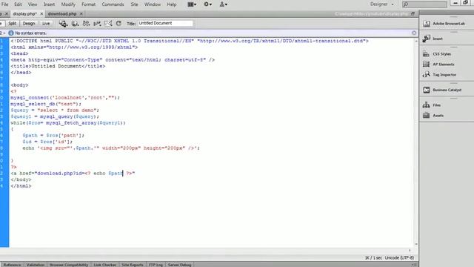The image size is (474, 267).
Task: Open the Business Catalyst panel
Action: [x=442, y=90]
